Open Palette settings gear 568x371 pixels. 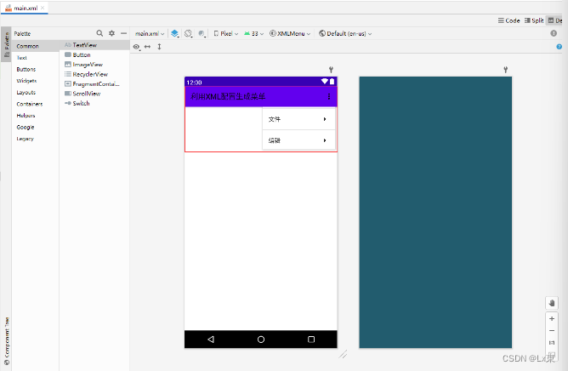coord(111,33)
